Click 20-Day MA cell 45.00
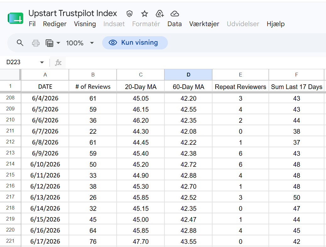The width and height of the screenshot is (326, 247). 141,219
